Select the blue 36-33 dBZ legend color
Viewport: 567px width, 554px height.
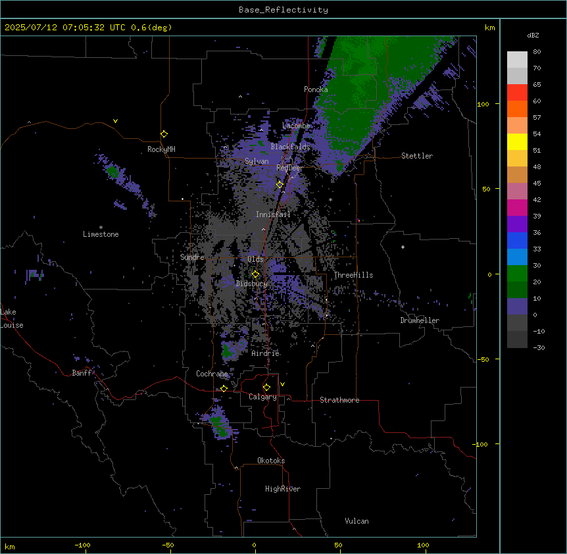point(517,240)
